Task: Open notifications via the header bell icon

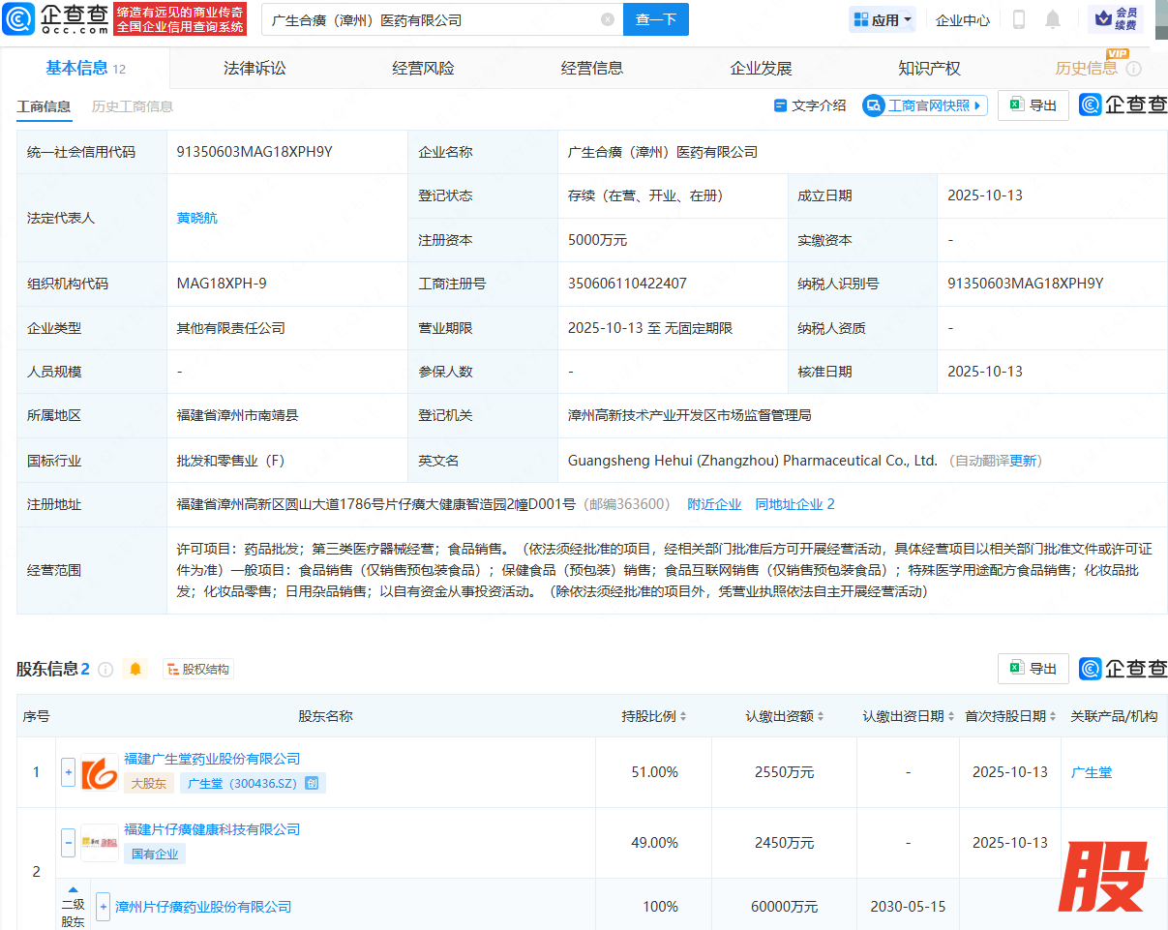Action: (x=1053, y=19)
